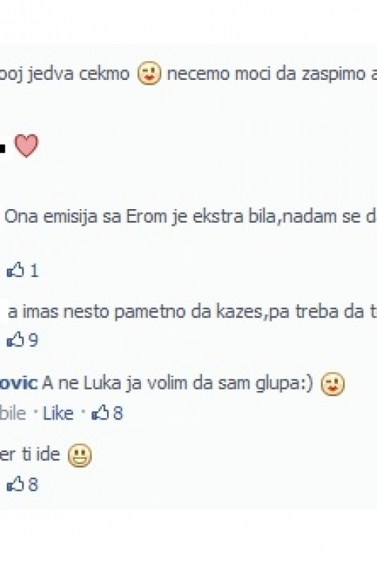Image resolution: width=377 pixels, height=566 pixels.
Task: Click the smiley emoji after 'er ti ide'
Action: (x=80, y=455)
